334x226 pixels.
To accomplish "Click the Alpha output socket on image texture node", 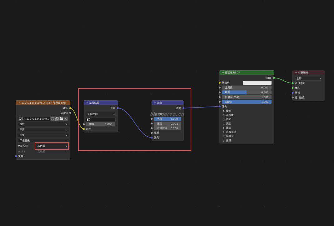I will [x=70, y=113].
